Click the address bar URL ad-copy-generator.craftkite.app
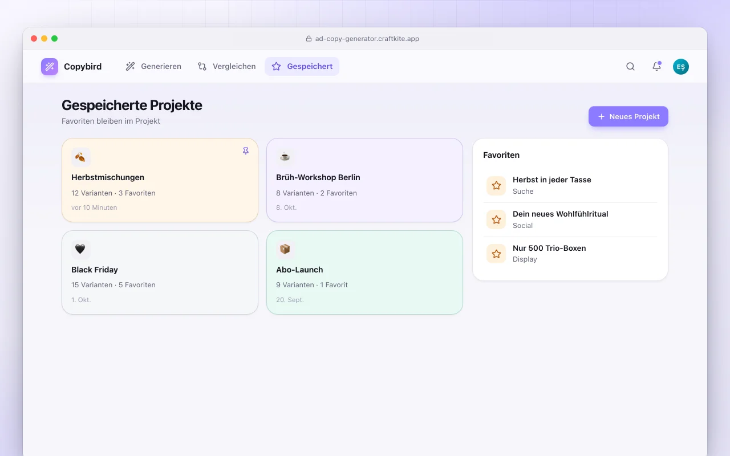The width and height of the screenshot is (730, 456). point(367,39)
